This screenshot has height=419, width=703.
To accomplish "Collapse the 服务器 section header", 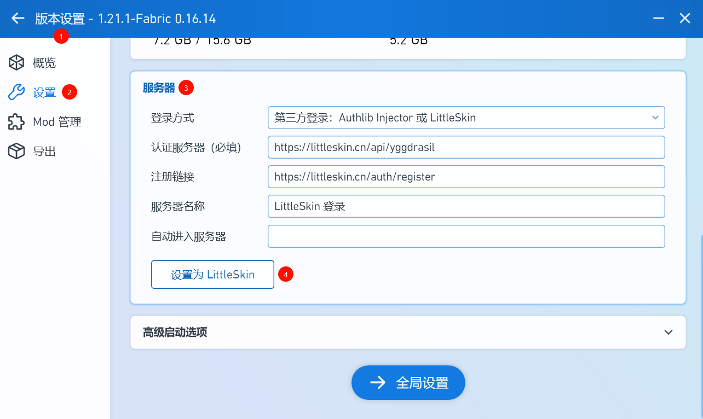I will pyautogui.click(x=159, y=88).
